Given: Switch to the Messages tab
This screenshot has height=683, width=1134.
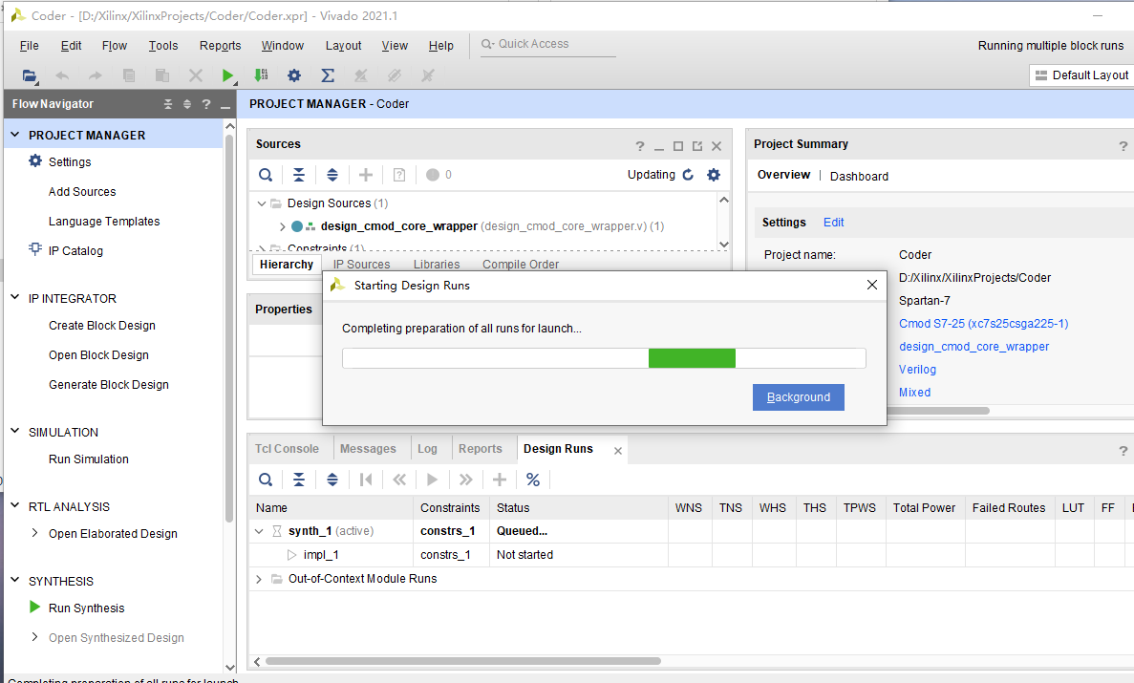Looking at the screenshot, I should (368, 449).
